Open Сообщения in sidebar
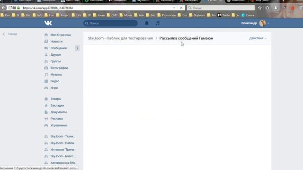Screen dimensions: 303x170 [59, 48]
